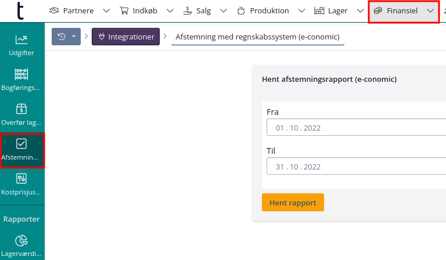
Task: Click the tracezilla logo icon
Action: pos(21,10)
